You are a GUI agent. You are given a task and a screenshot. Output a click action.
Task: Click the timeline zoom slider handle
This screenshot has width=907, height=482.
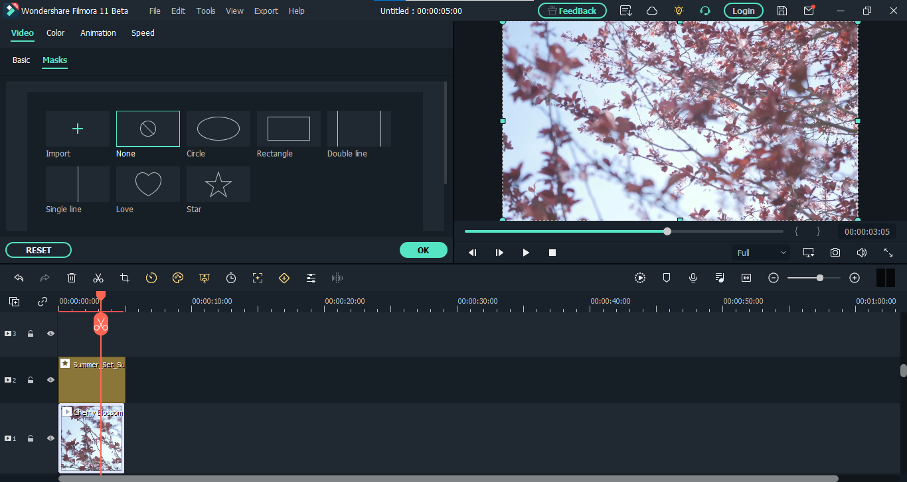pyautogui.click(x=820, y=278)
